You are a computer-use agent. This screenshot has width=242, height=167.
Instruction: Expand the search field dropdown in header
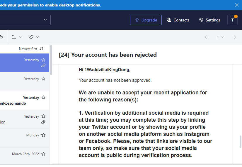(45, 20)
